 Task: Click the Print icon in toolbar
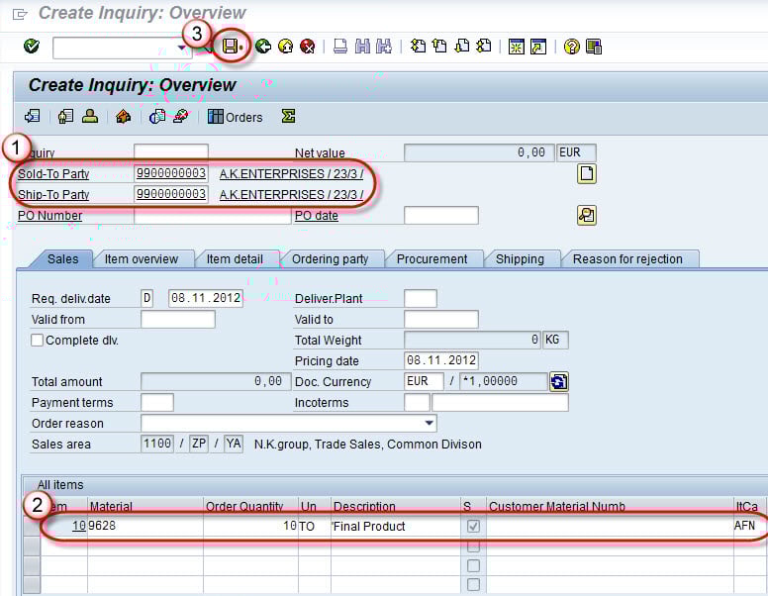click(339, 47)
